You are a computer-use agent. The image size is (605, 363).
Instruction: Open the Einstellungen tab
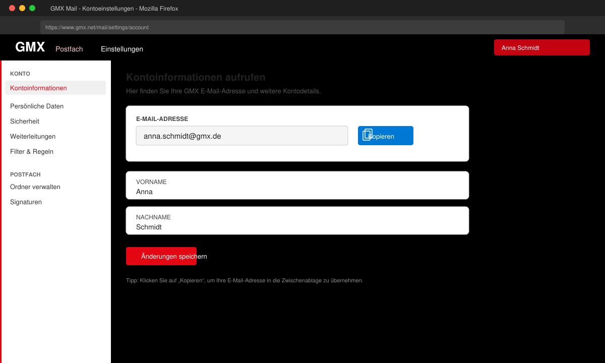click(122, 49)
